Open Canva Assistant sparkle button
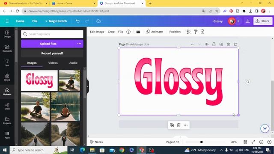Viewport: 274px width, 154px height. coord(265,128)
